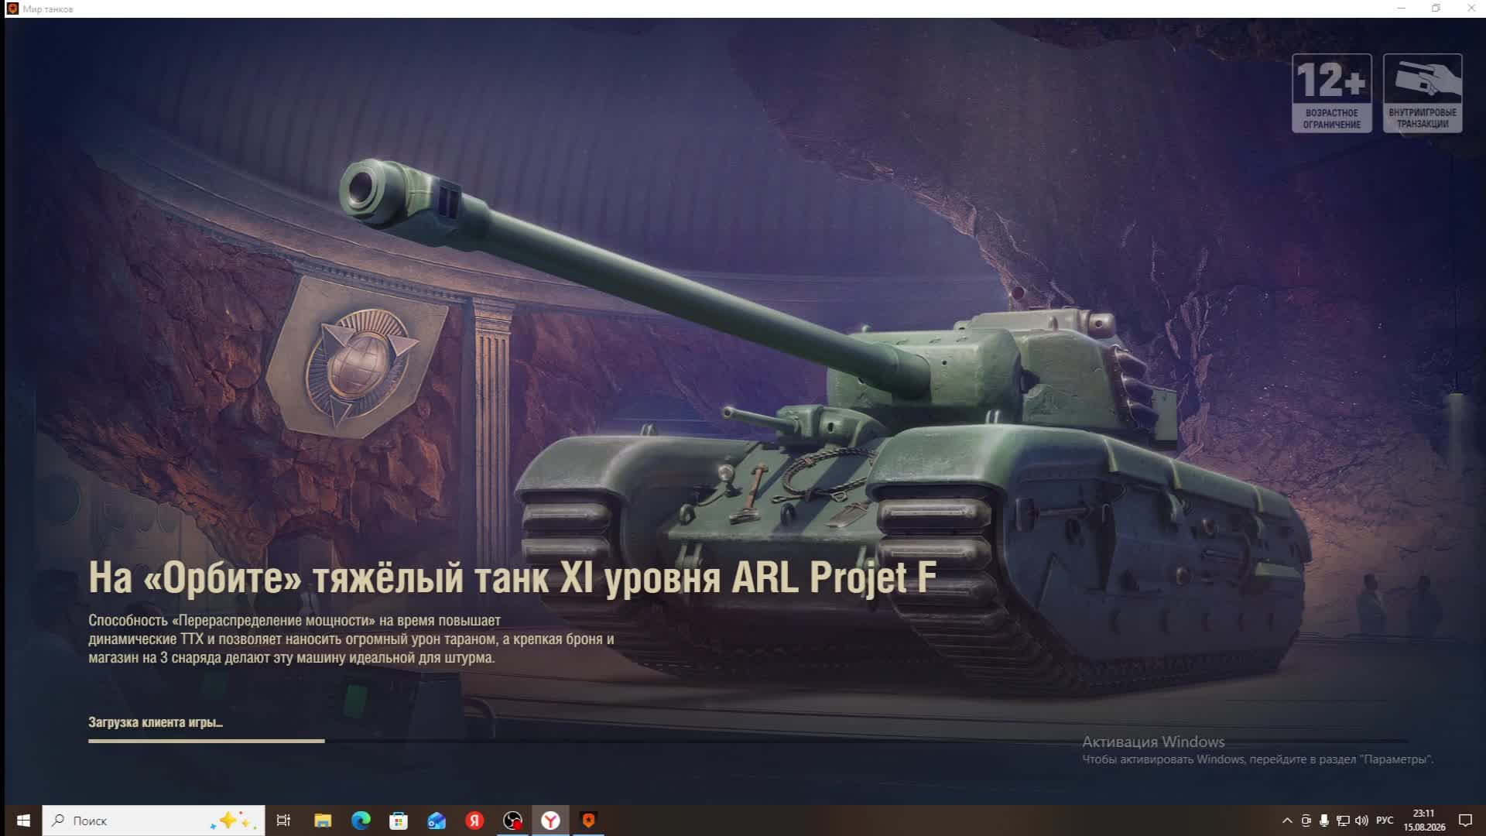The width and height of the screenshot is (1486, 836).
Task: Click the Meet Now tray icon
Action: click(x=1306, y=821)
